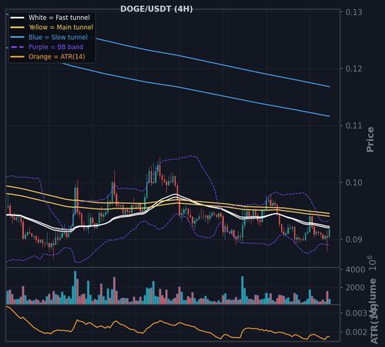The height and width of the screenshot is (347, 385).
Task: Click the yellow line sample in legend
Action: tap(17, 28)
